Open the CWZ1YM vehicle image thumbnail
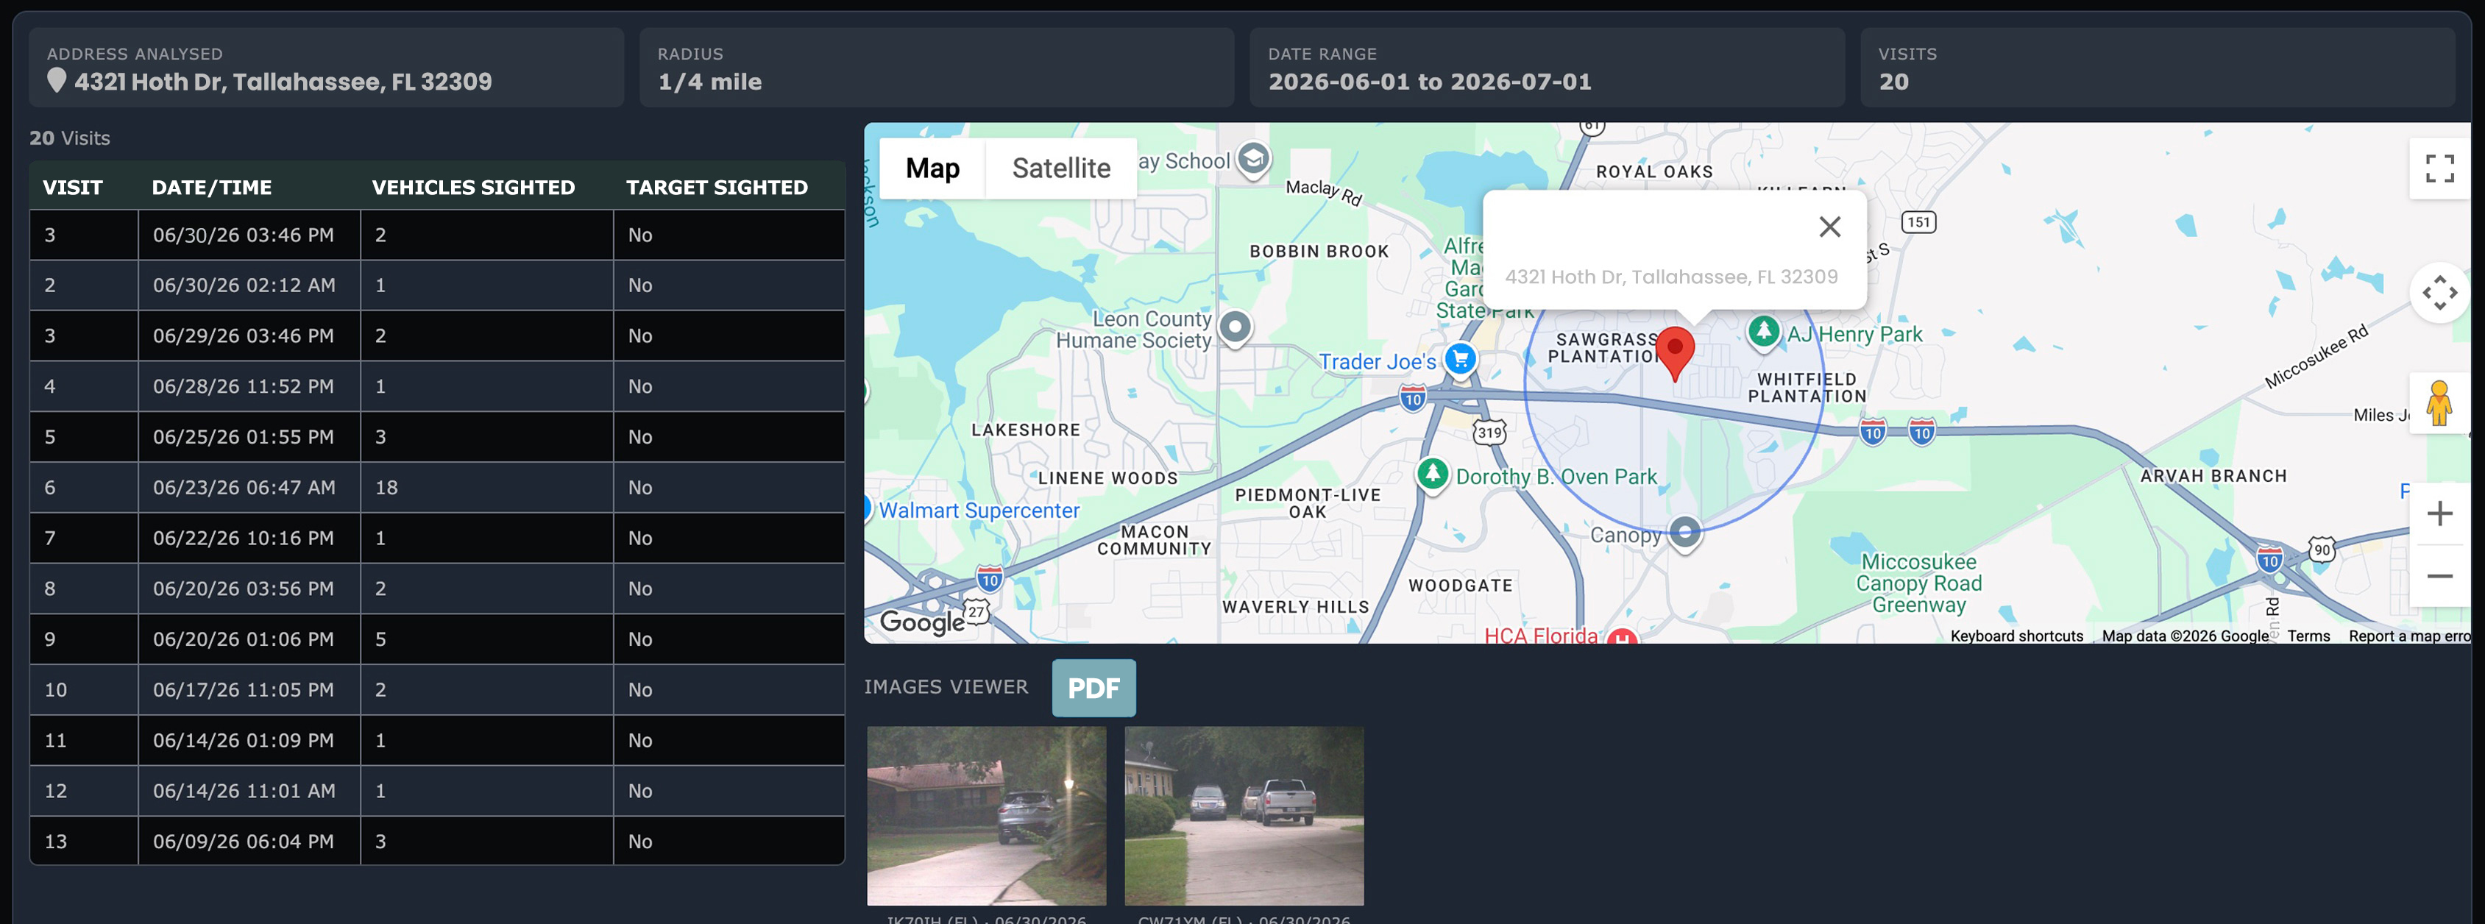This screenshot has height=924, width=2485. click(x=1244, y=815)
